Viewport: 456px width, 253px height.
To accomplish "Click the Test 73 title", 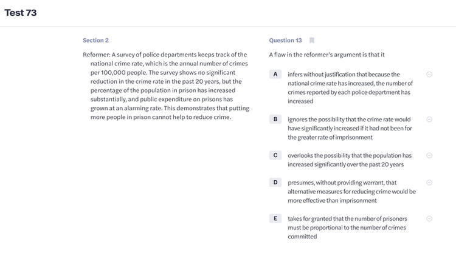I will pyautogui.click(x=21, y=13).
